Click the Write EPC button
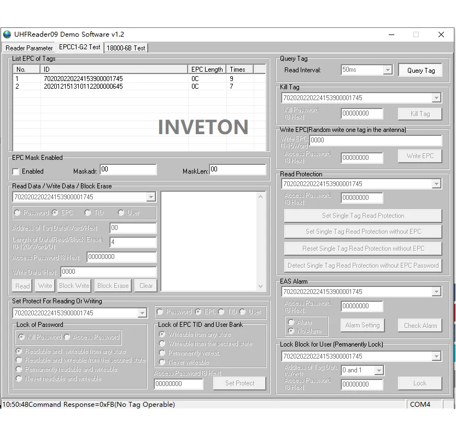This screenshot has width=456, height=438. [420, 156]
